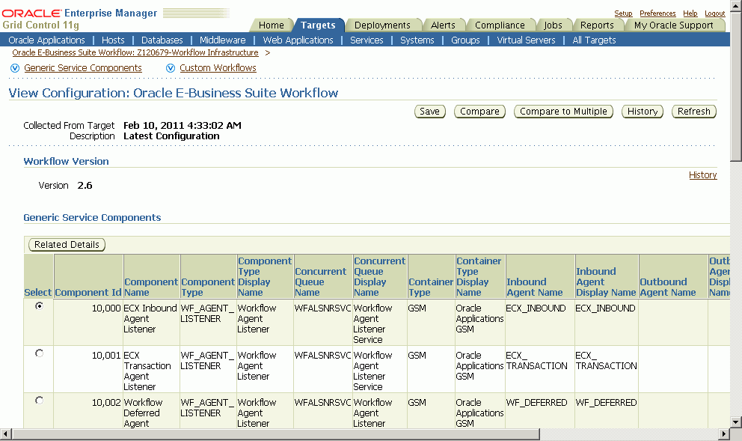742x441 pixels.
Task: Open the Middleware subtab
Action: pos(222,40)
